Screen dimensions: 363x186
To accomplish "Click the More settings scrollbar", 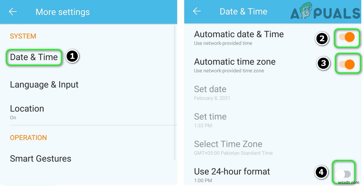I will pos(175,91).
